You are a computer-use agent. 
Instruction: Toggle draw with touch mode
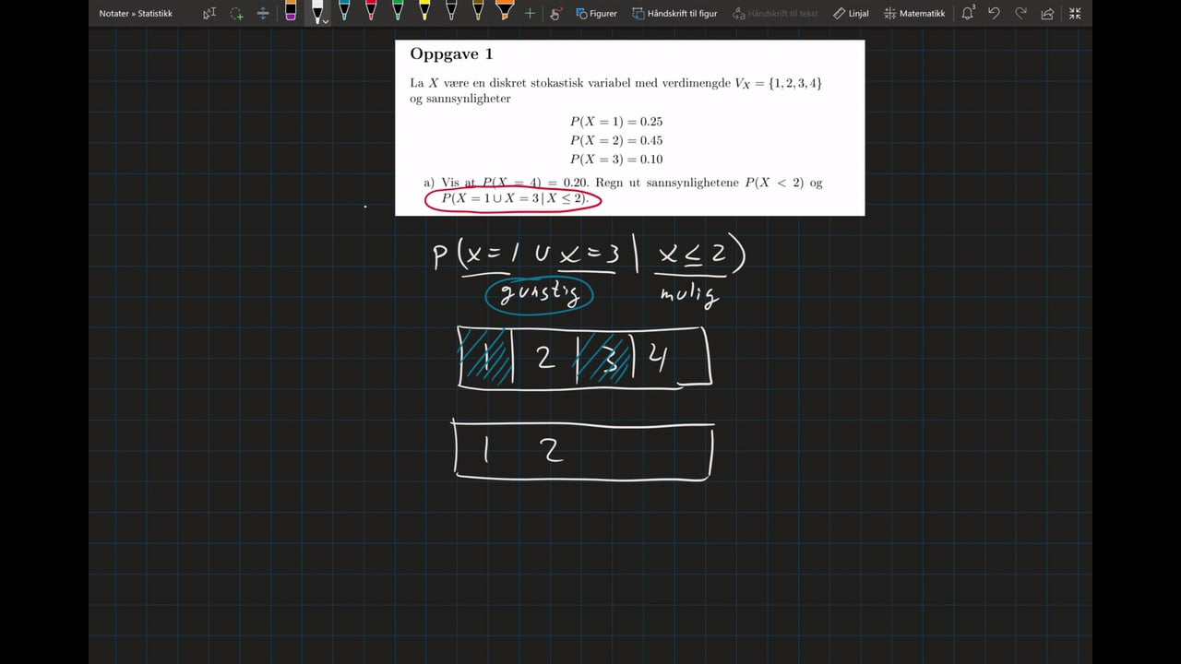point(555,13)
